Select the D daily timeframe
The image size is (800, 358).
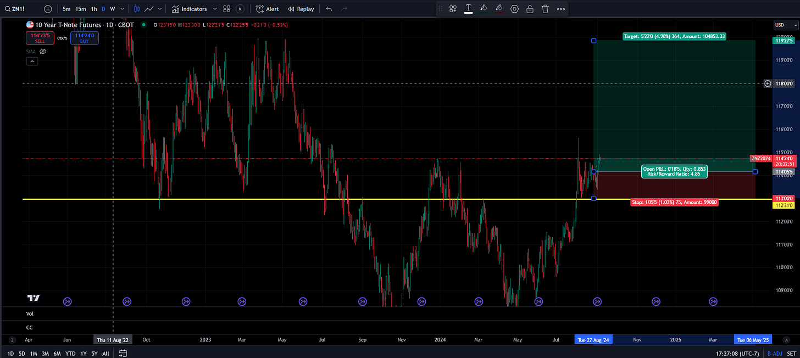pos(103,9)
